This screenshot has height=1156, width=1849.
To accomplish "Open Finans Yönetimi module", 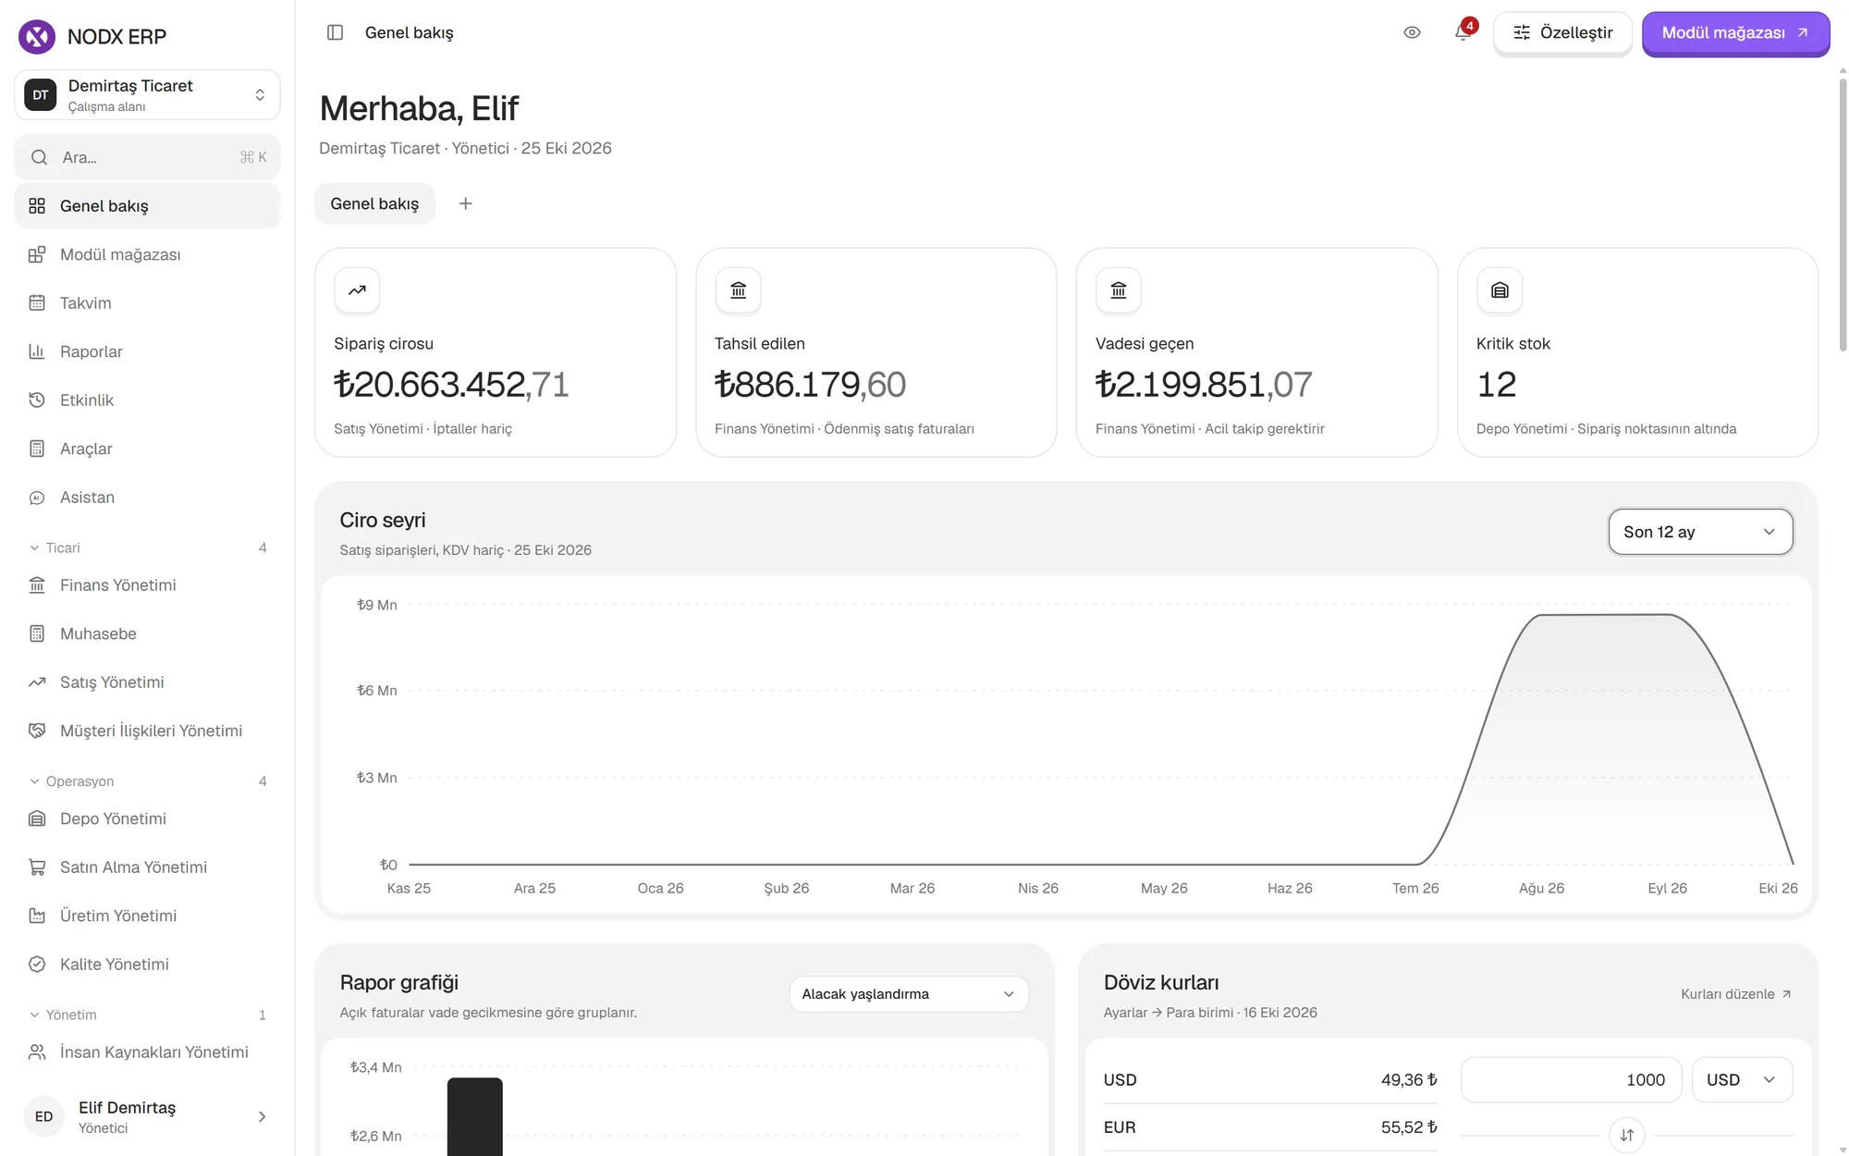I will tap(147, 585).
